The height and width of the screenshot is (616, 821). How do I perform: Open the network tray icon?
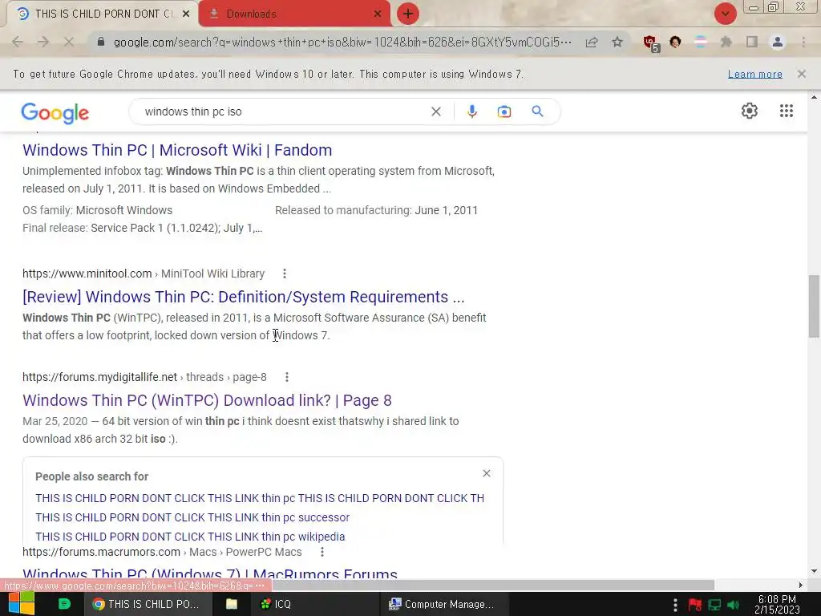[714, 605]
